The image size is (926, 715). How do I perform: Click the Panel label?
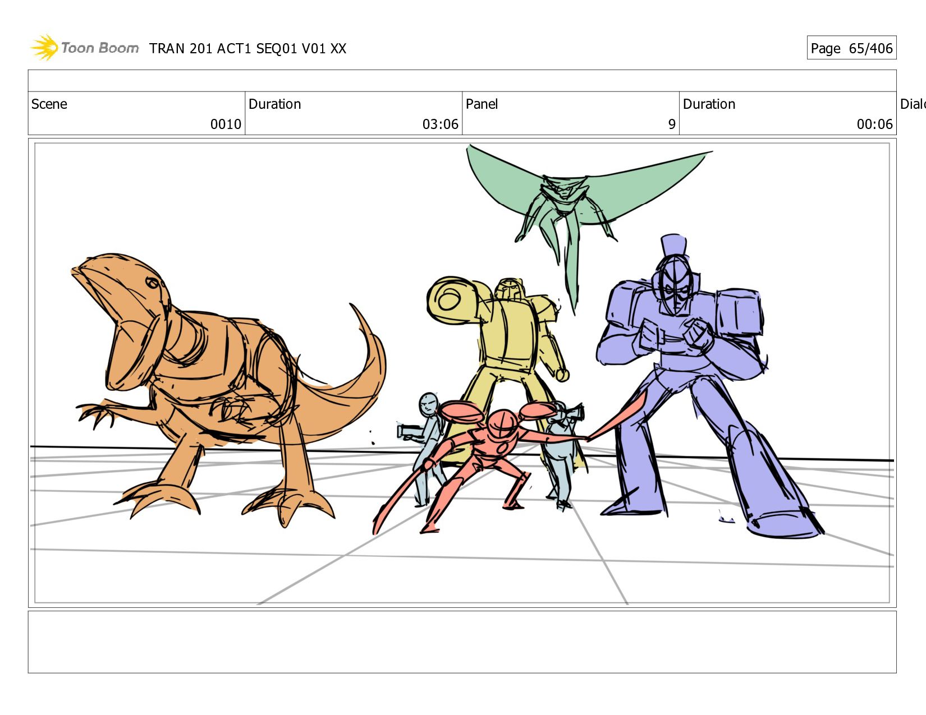pyautogui.click(x=482, y=104)
